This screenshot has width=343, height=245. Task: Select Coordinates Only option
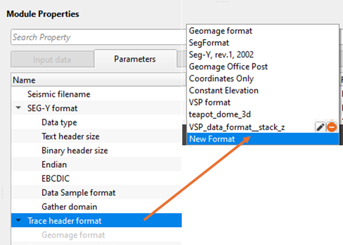point(221,79)
